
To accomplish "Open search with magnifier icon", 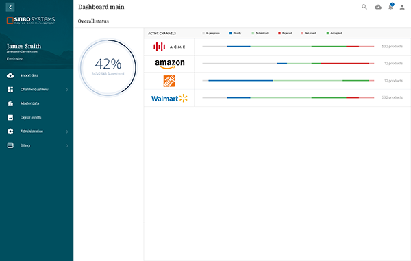I will [364, 7].
